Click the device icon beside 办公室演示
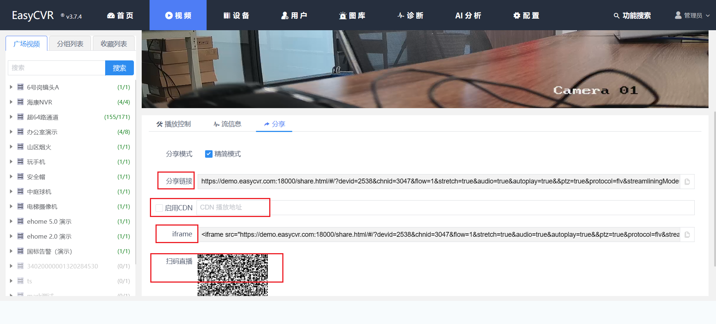 [x=21, y=132]
